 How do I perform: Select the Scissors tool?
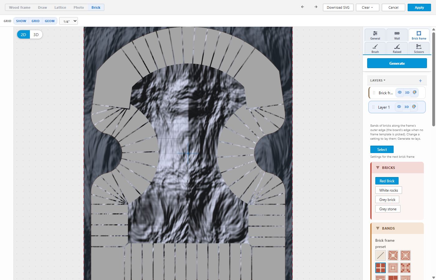419,48
